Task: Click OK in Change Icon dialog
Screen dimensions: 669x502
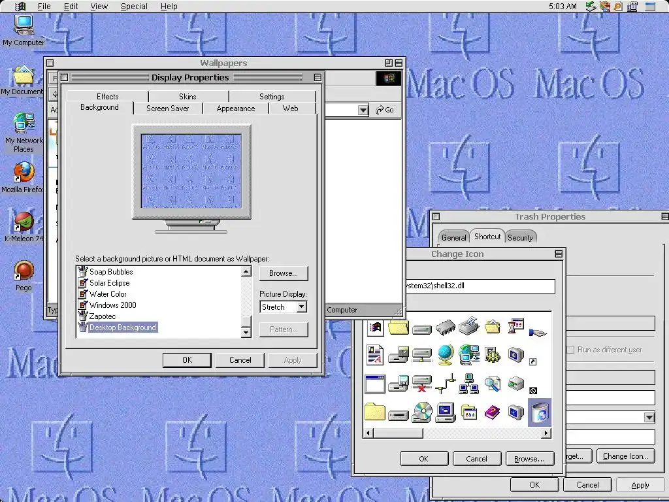Action: [423, 459]
